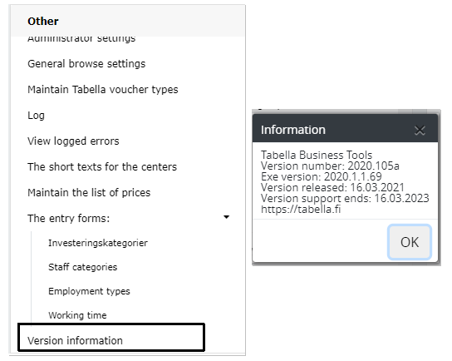This screenshot has height=361, width=452.
Task: Select Maintain Tabella voucher types
Action: point(103,90)
